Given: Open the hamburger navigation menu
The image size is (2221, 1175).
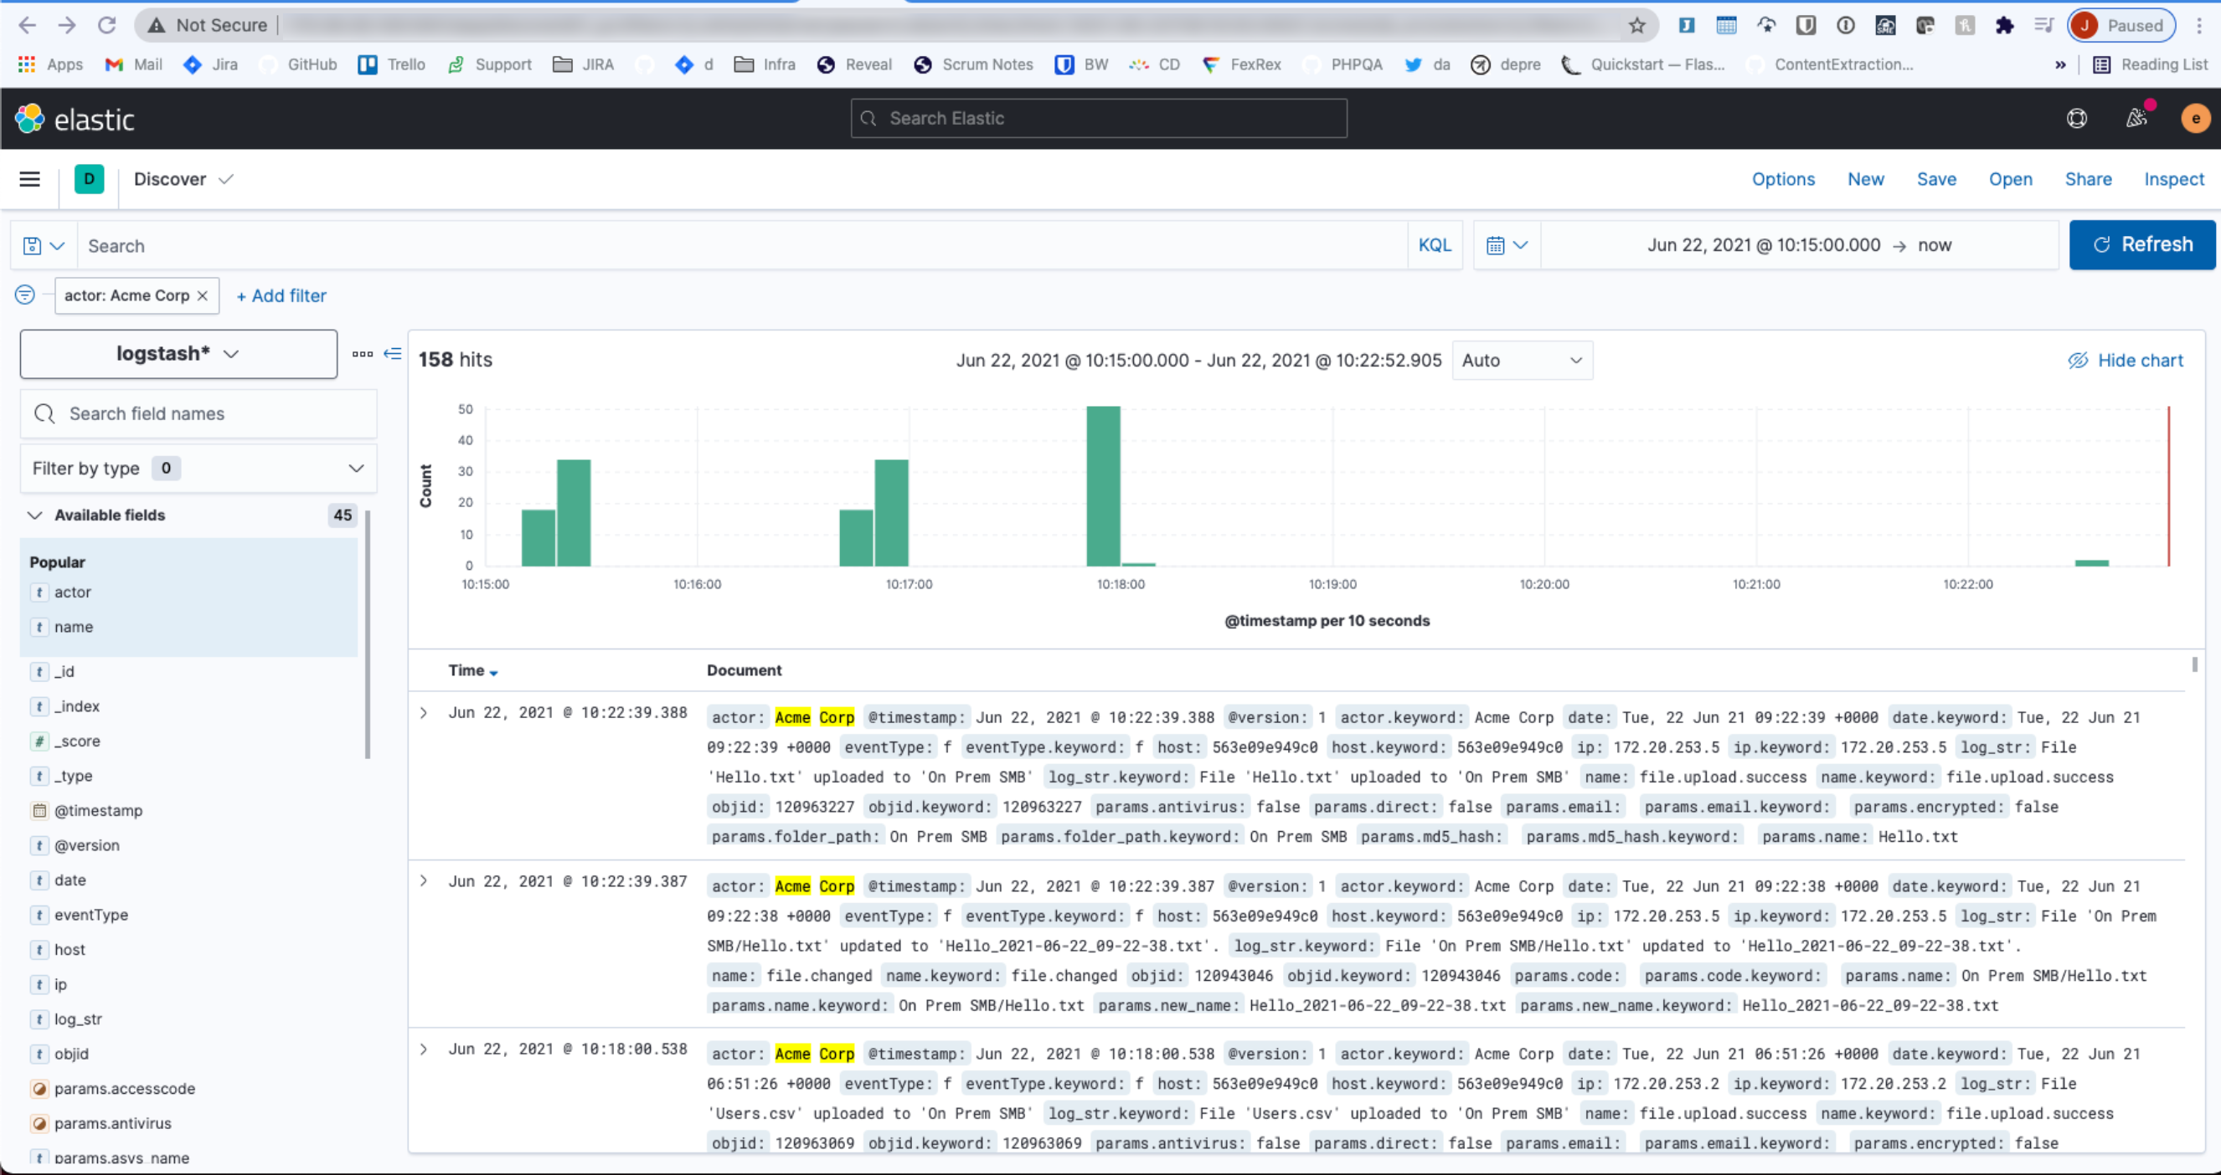Looking at the screenshot, I should pos(29,179).
